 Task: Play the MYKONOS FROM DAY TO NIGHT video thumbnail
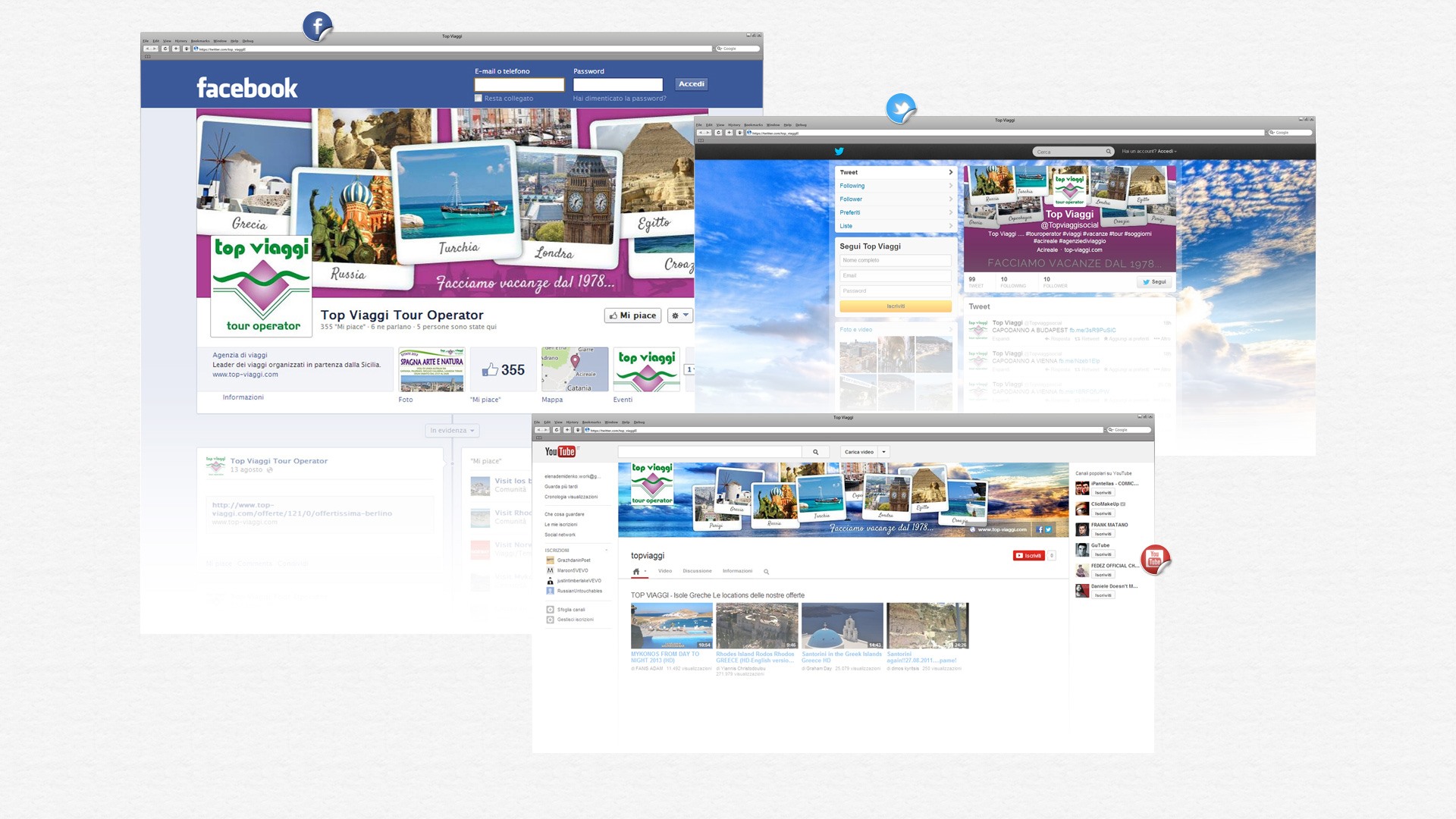point(672,626)
